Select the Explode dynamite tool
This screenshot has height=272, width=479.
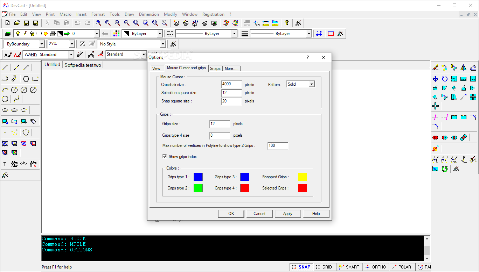pyautogui.click(x=435, y=149)
